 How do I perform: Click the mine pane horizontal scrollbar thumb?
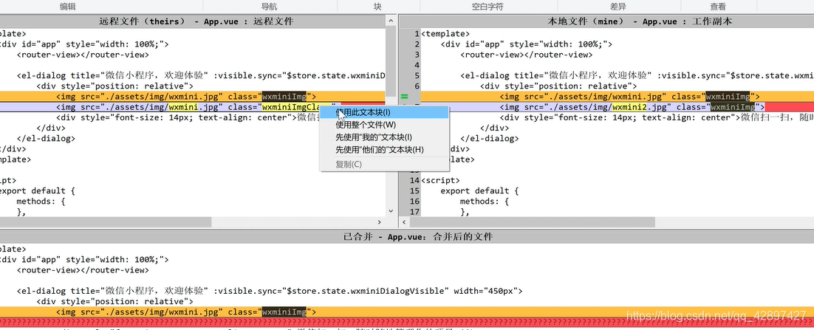coord(532,222)
